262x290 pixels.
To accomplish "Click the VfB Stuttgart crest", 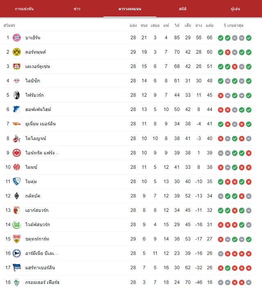I will pos(17,239).
